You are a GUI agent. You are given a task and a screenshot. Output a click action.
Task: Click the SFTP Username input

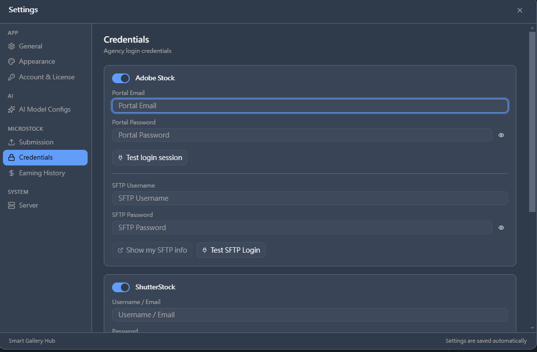(x=310, y=198)
